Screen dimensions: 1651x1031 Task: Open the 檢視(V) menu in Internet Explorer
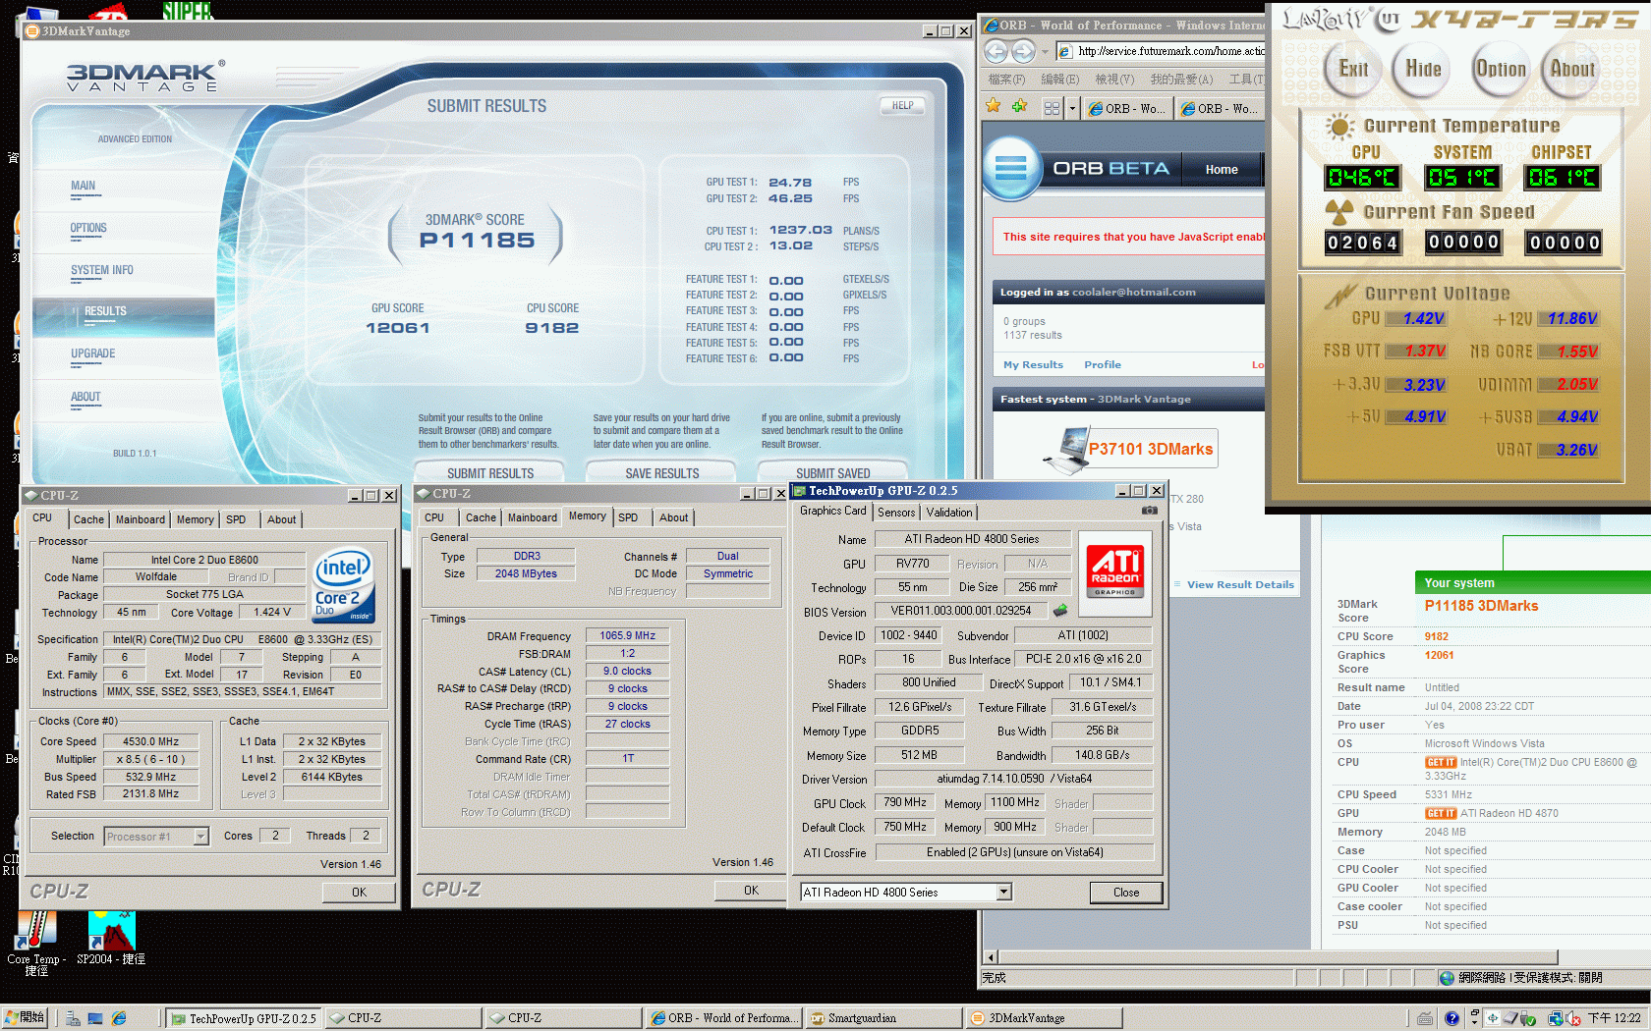pos(1114,80)
